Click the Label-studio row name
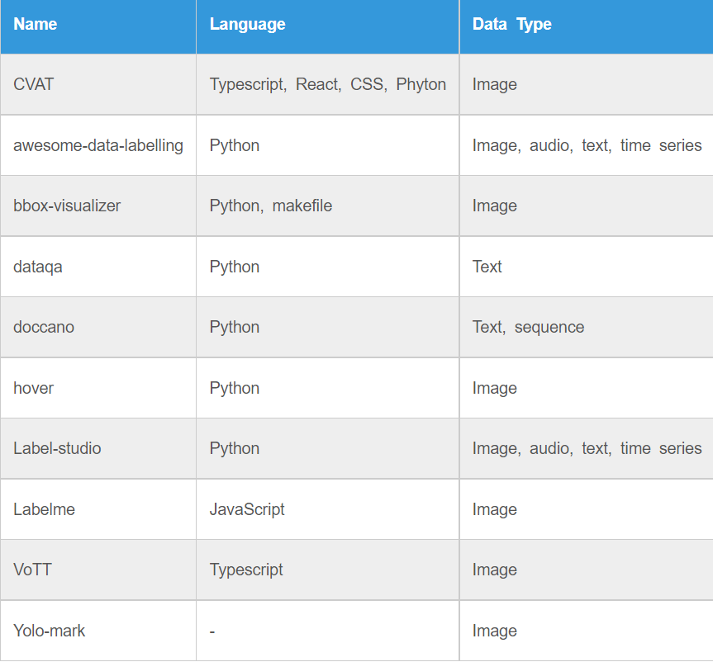Image resolution: width=713 pixels, height=662 pixels. (57, 448)
